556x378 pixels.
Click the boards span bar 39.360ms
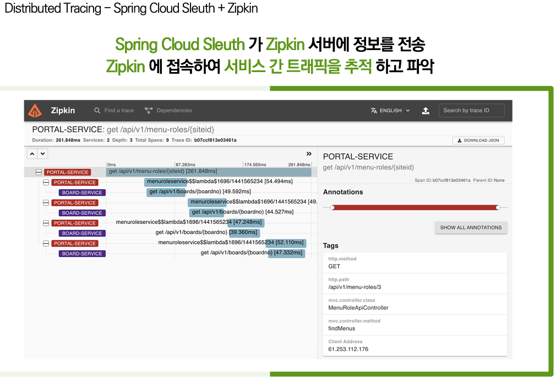244,233
